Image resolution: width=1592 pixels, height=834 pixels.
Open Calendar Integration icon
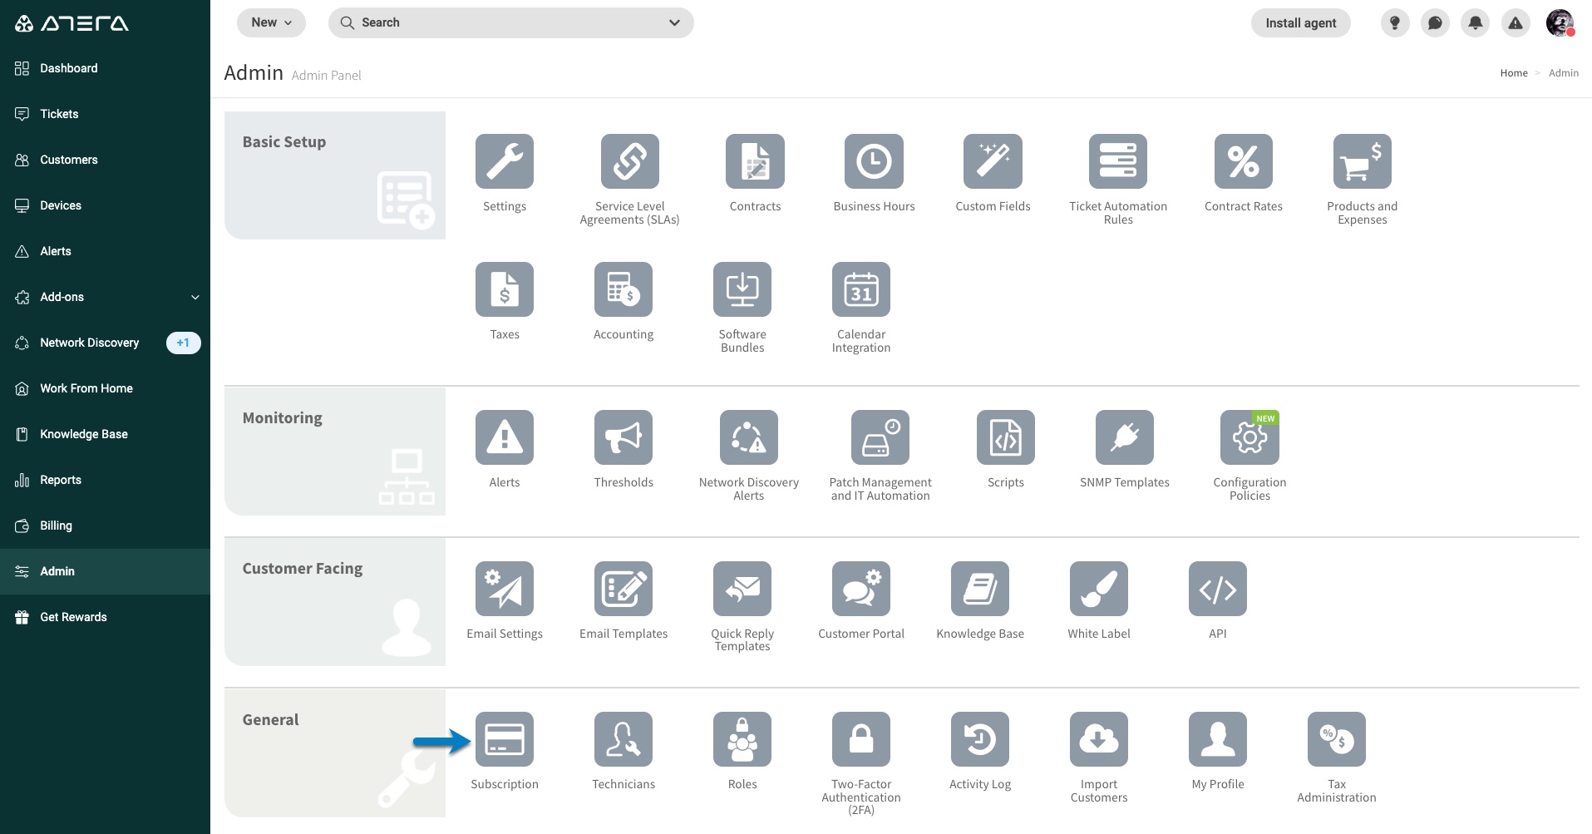pyautogui.click(x=861, y=289)
